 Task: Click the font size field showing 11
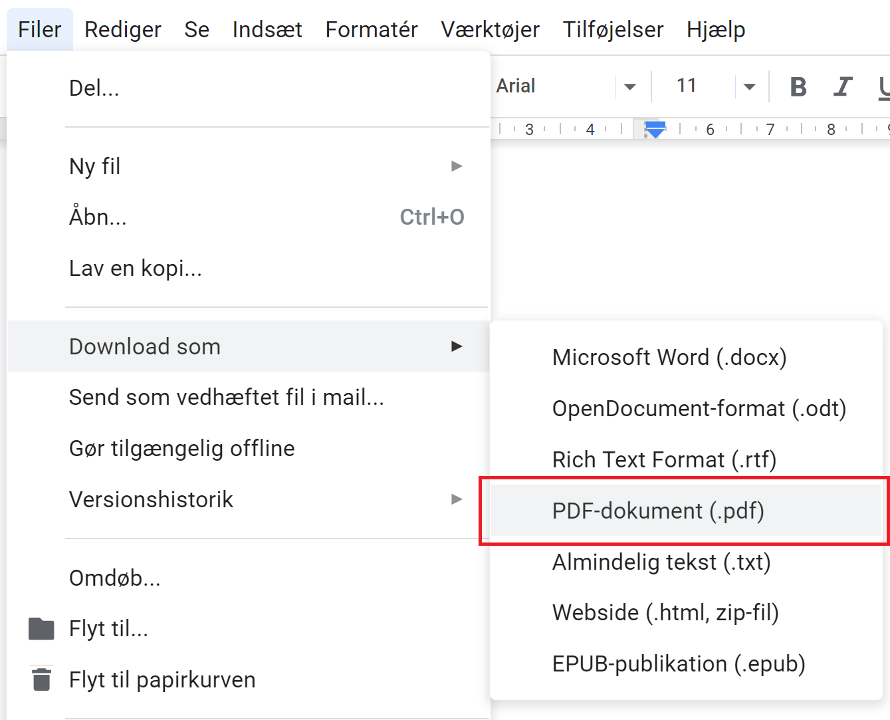click(x=687, y=86)
